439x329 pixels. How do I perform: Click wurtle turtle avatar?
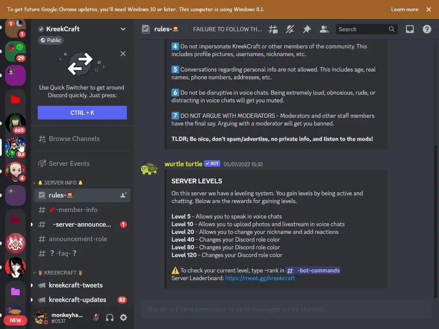(149, 169)
